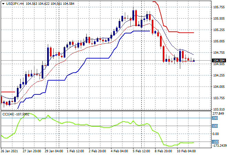This screenshot has height=155, width=227.
Task: Click the 1 Feb 12:00 time label
Action: pyautogui.click(x=75, y=151)
